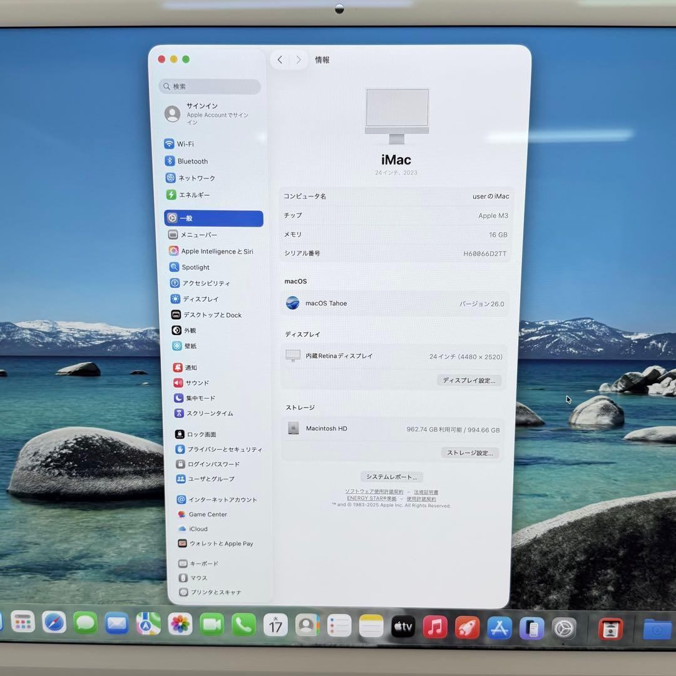Open 集中モード settings
Screen dimensions: 676x676
point(195,398)
